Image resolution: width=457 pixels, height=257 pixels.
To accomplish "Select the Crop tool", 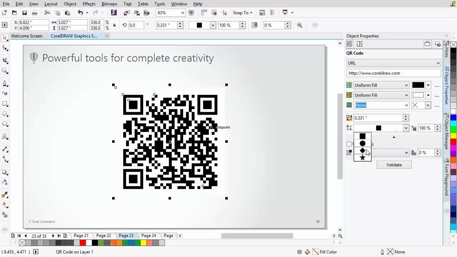I will coord(5,60).
